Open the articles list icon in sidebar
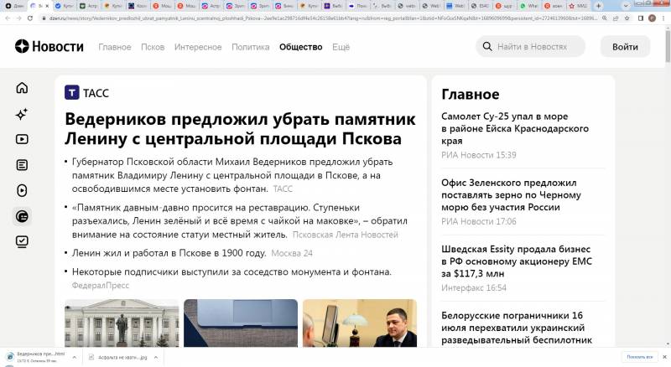671x367 pixels. pos(22,165)
